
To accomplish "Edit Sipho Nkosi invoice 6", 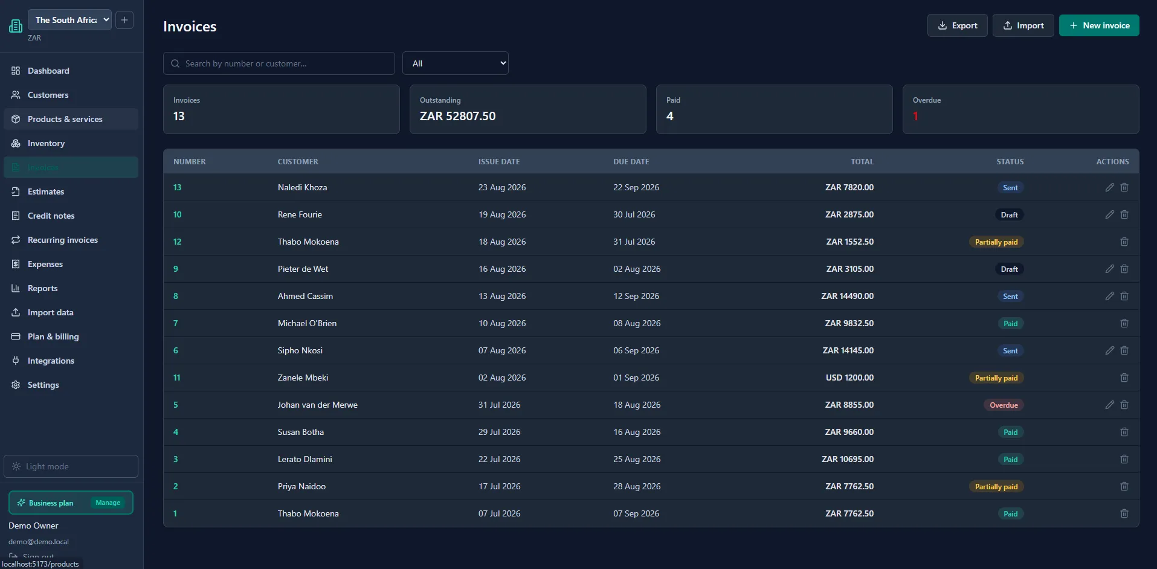I will (x=1109, y=350).
